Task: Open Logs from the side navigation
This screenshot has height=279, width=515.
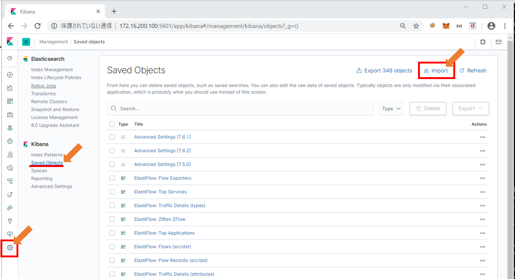Action: pyautogui.click(x=10, y=168)
